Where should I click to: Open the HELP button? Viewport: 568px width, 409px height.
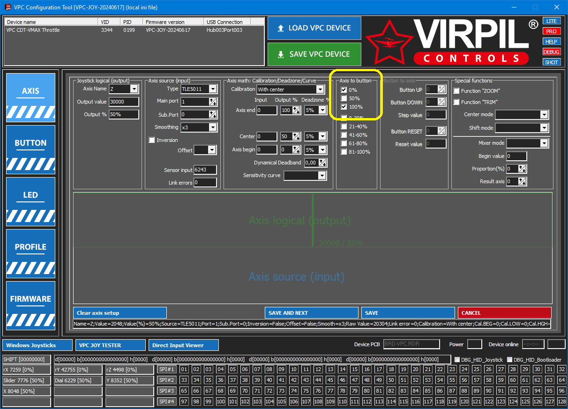[x=552, y=42]
